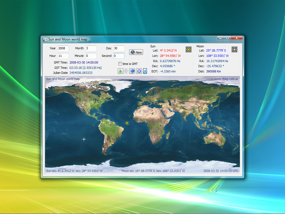Image resolution: width=285 pixels, height=214 pixels.
Task: Click the moon marker on the world map
Action: [x=84, y=139]
